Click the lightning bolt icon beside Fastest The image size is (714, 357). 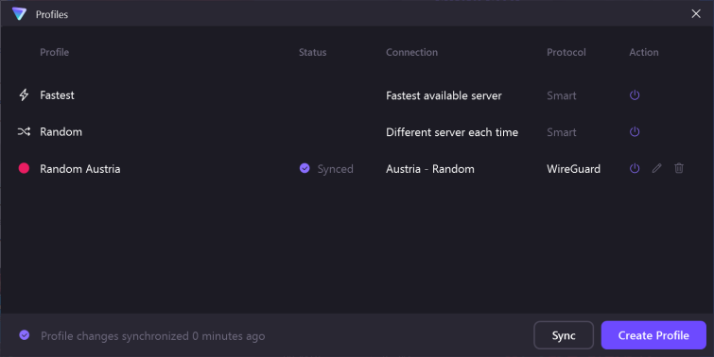coord(24,95)
